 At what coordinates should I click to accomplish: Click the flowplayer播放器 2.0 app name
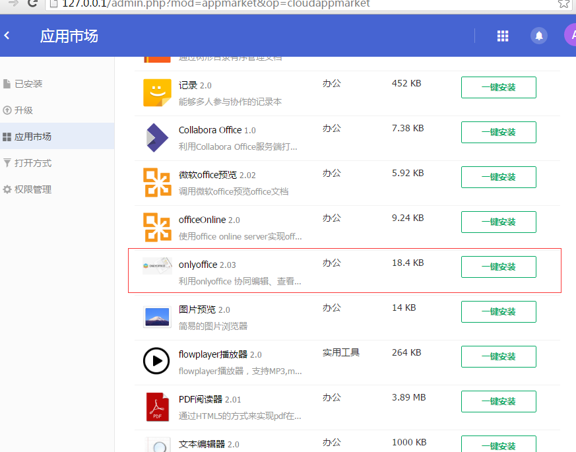pyautogui.click(x=220, y=354)
